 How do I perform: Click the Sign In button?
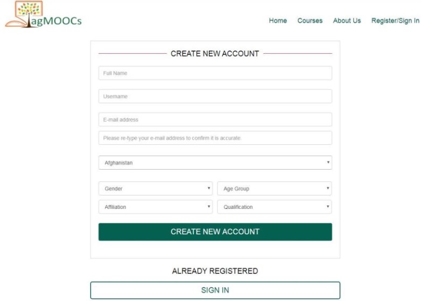215,290
